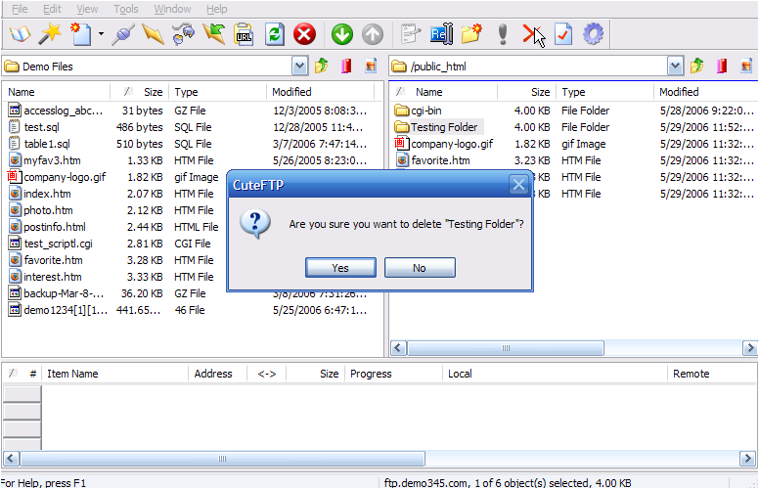Click the gray Upload arrow icon
Screen dimensions: 759x489
(x=373, y=34)
